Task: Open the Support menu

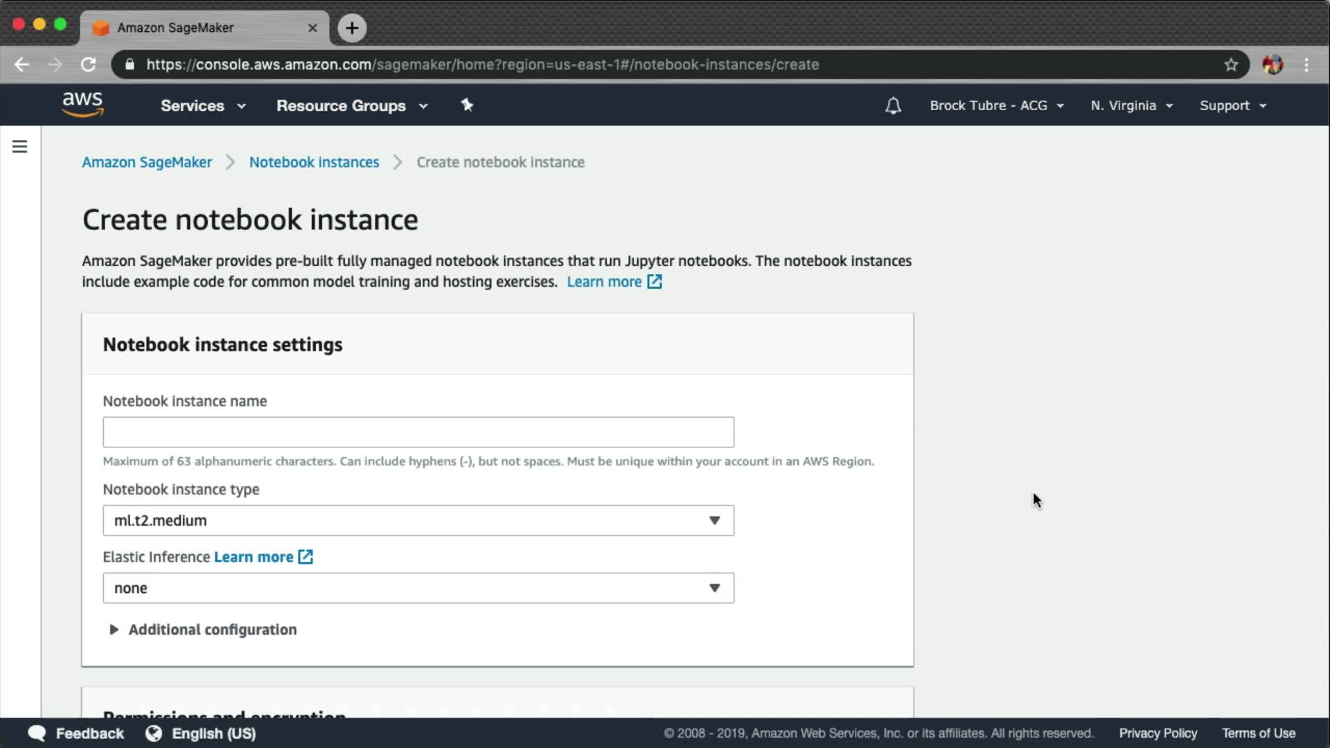Action: pos(1232,105)
